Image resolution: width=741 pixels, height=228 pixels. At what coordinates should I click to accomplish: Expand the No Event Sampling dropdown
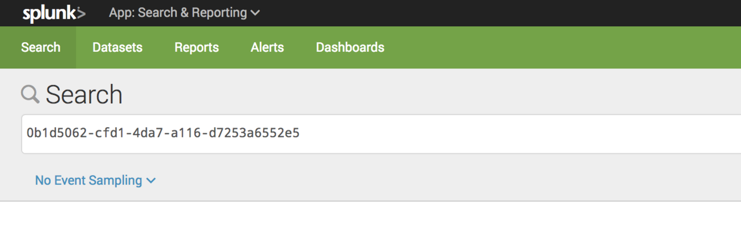95,180
